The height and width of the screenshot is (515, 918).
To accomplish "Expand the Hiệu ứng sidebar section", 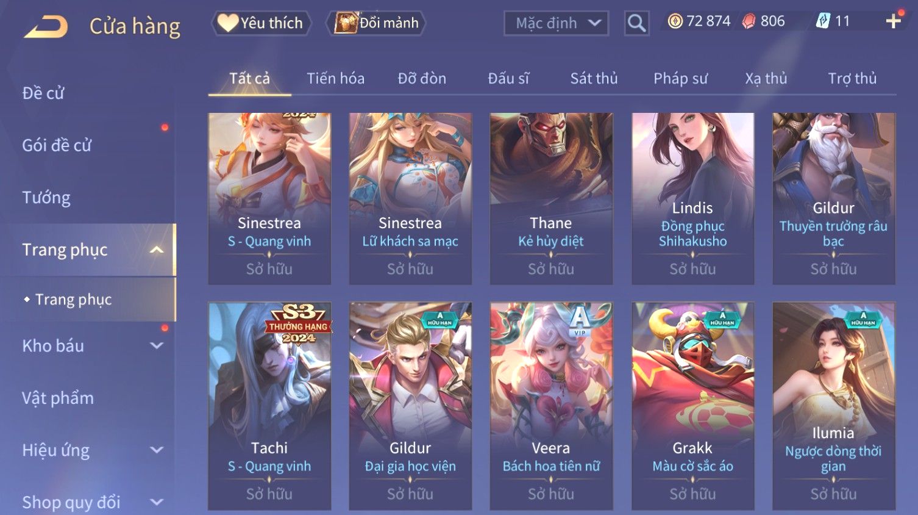I will pos(157,450).
